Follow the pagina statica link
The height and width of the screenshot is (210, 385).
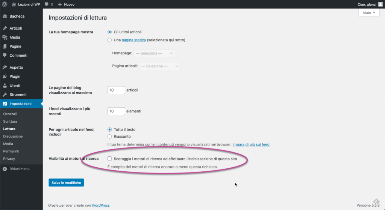[x=133, y=40]
